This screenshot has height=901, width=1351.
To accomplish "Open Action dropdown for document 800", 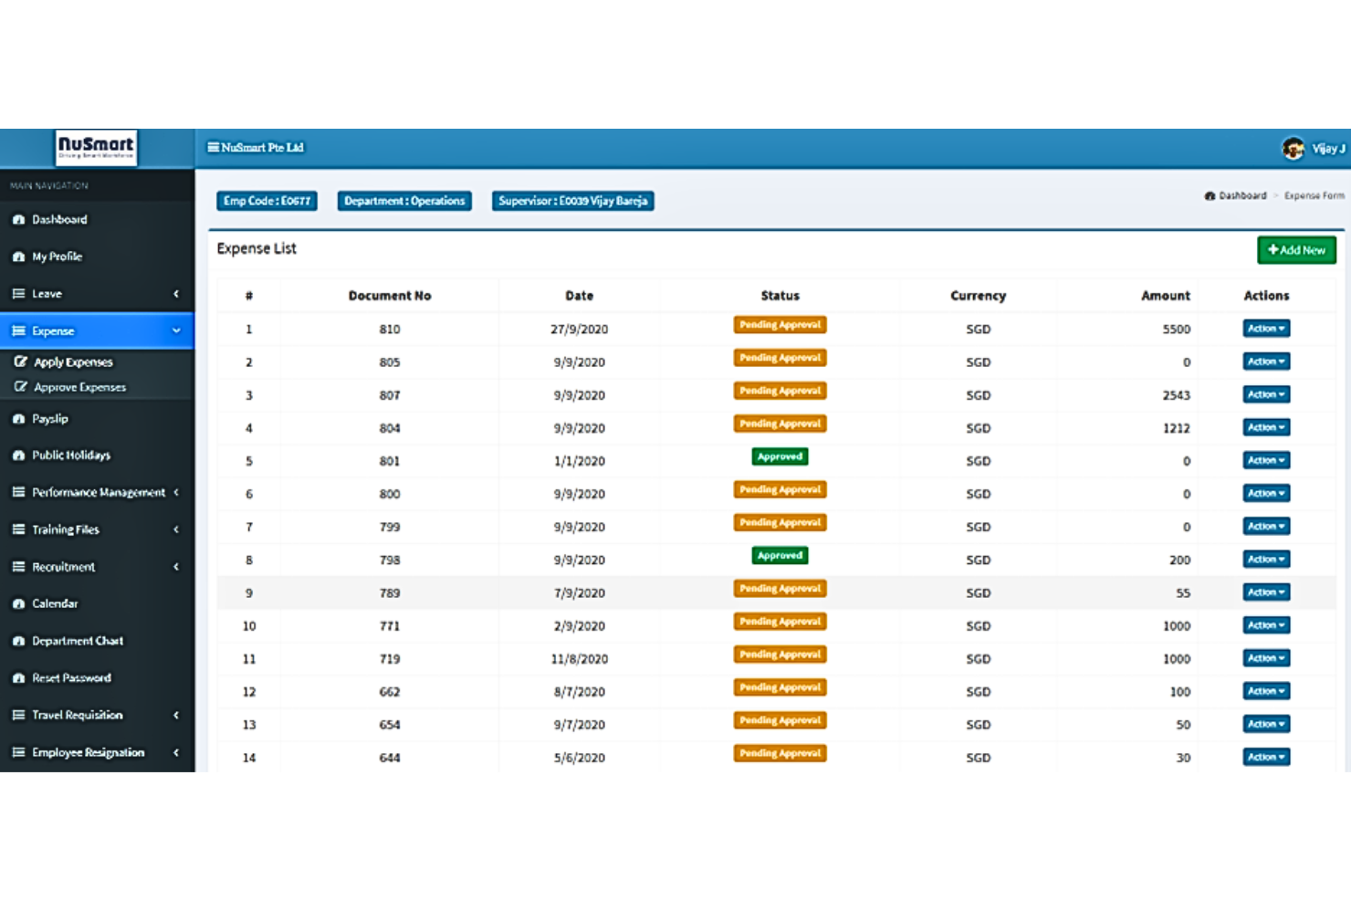I will coord(1266,493).
